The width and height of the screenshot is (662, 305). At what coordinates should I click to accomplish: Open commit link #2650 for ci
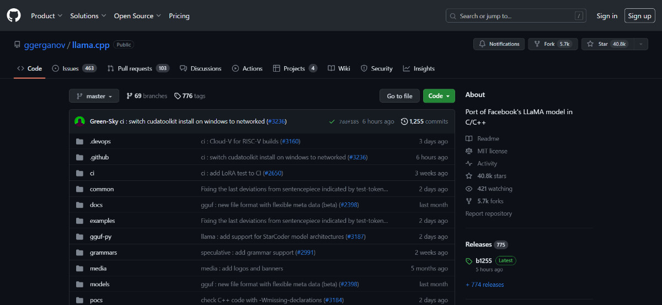(273, 173)
